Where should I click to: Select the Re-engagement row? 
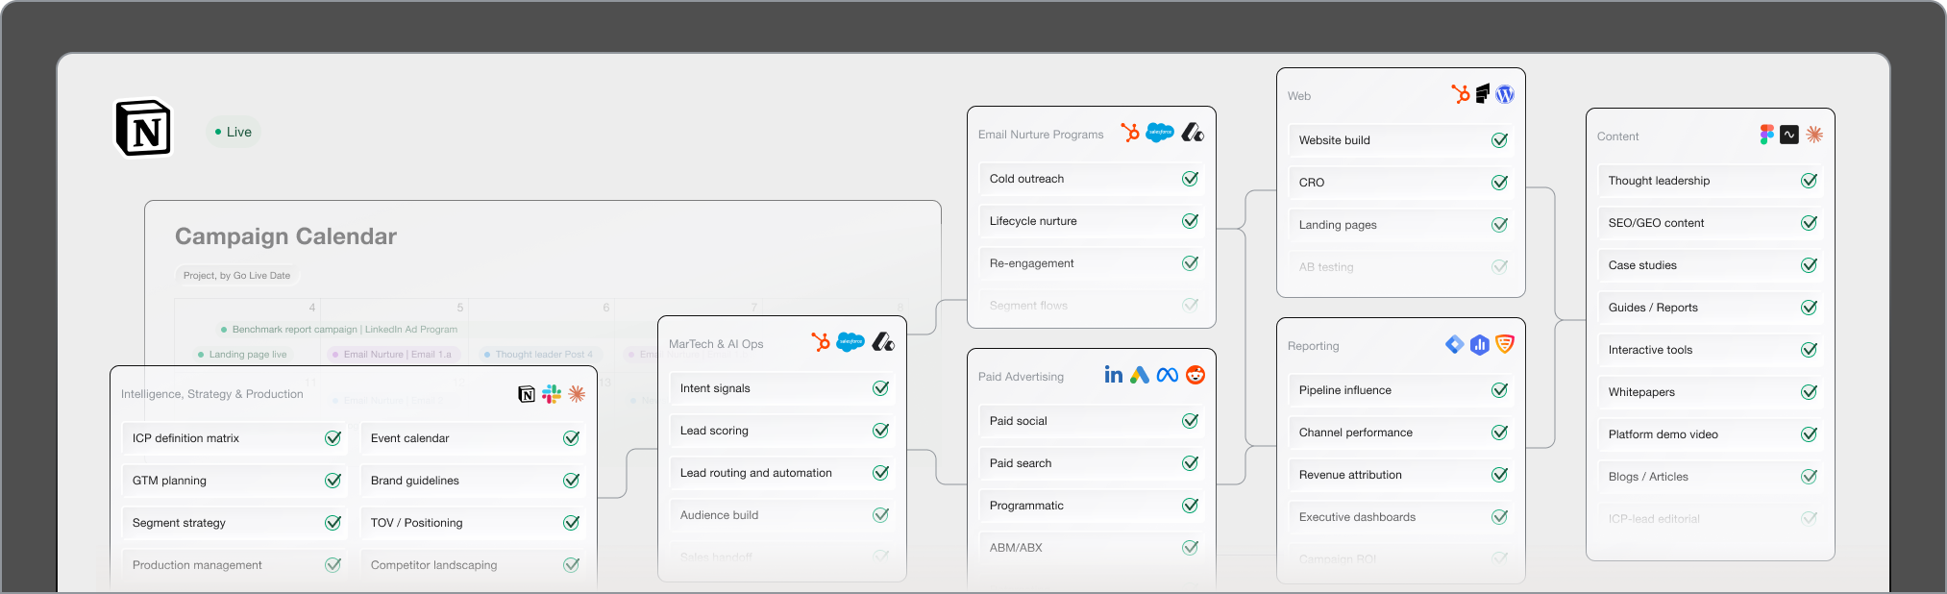1092,263
